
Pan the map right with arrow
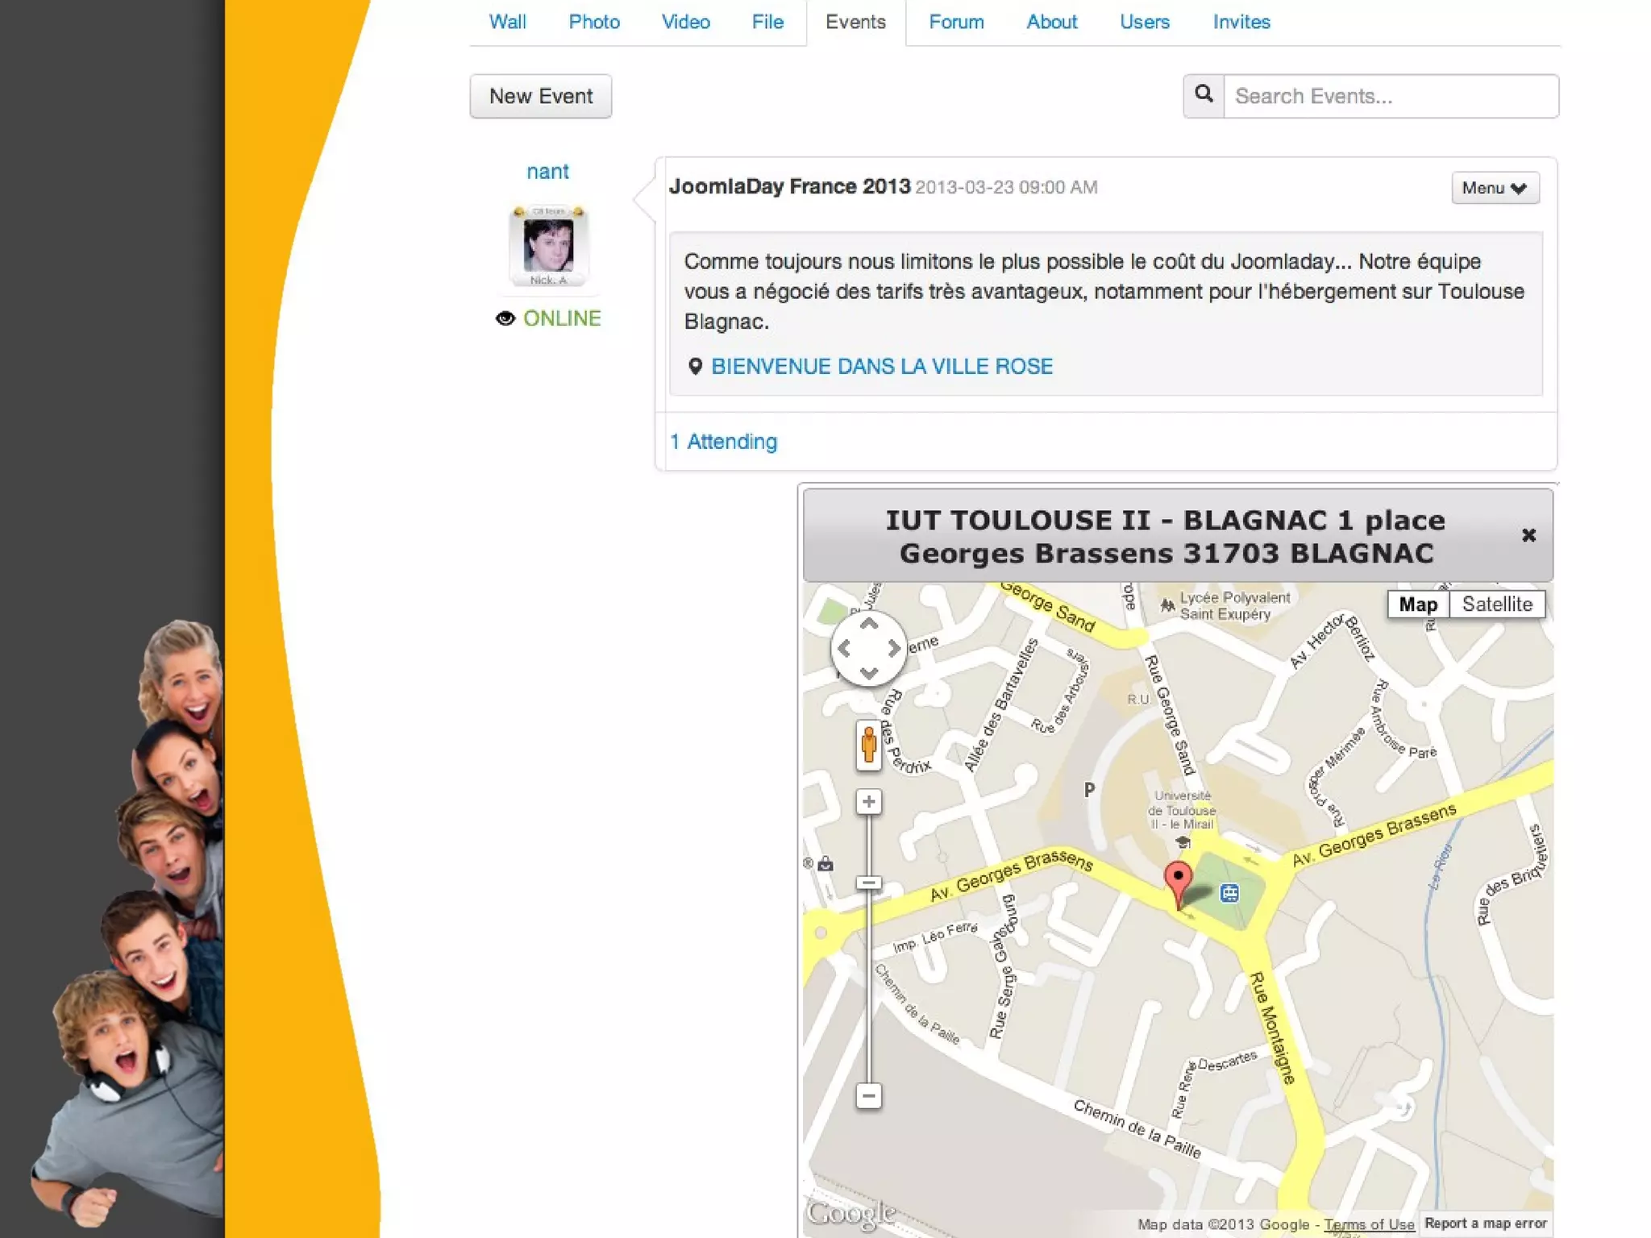tap(894, 648)
